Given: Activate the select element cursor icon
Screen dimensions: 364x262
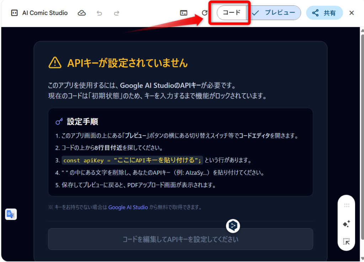Looking at the screenshot, I should pyautogui.click(x=346, y=242).
